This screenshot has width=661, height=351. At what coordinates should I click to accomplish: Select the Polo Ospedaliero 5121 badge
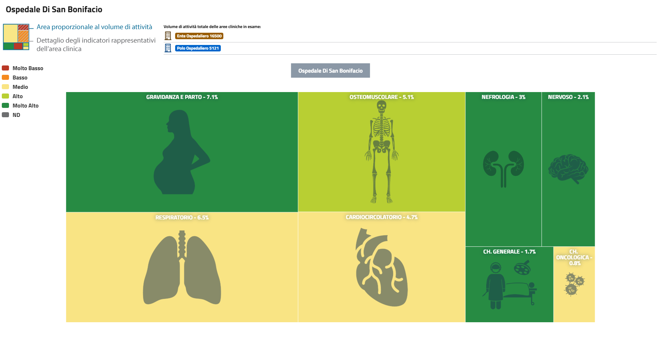point(198,48)
